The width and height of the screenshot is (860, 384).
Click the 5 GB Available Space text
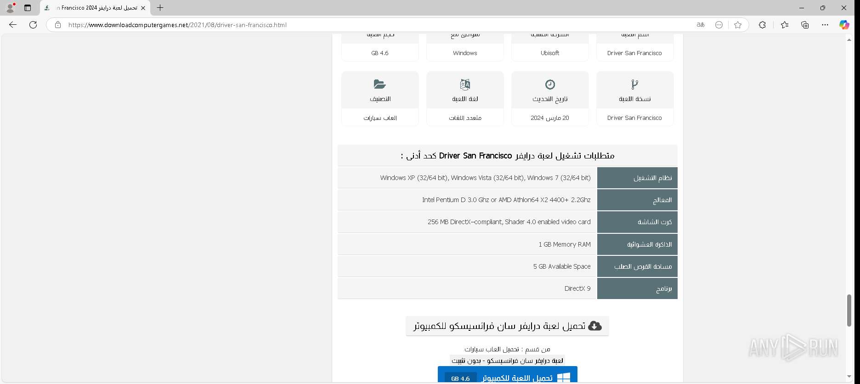(562, 266)
